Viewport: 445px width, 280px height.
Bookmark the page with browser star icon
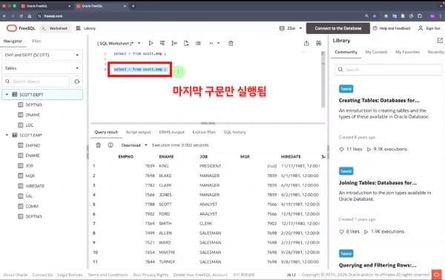coord(375,16)
